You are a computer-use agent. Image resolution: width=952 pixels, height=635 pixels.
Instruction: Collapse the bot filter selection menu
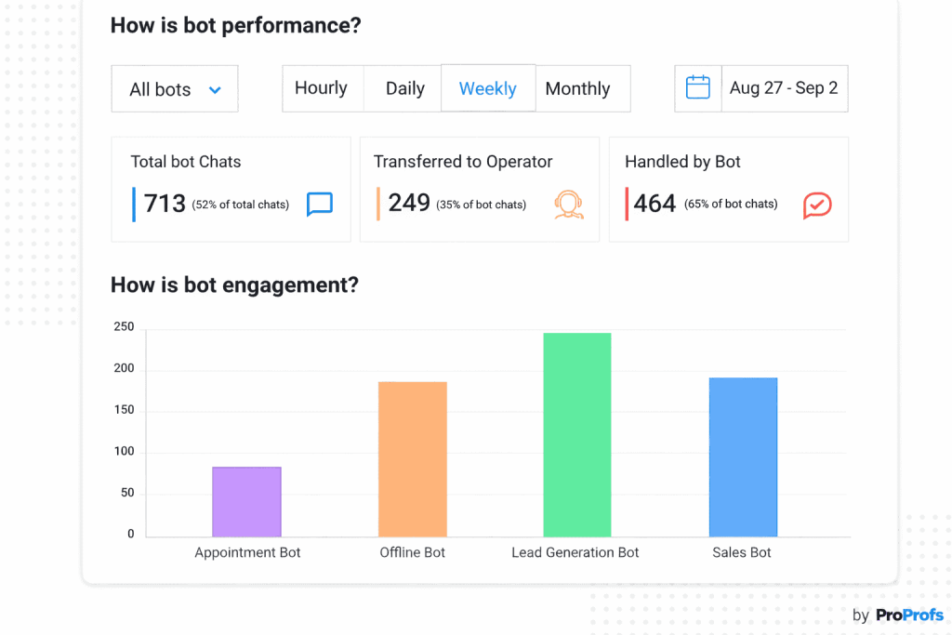pos(174,88)
